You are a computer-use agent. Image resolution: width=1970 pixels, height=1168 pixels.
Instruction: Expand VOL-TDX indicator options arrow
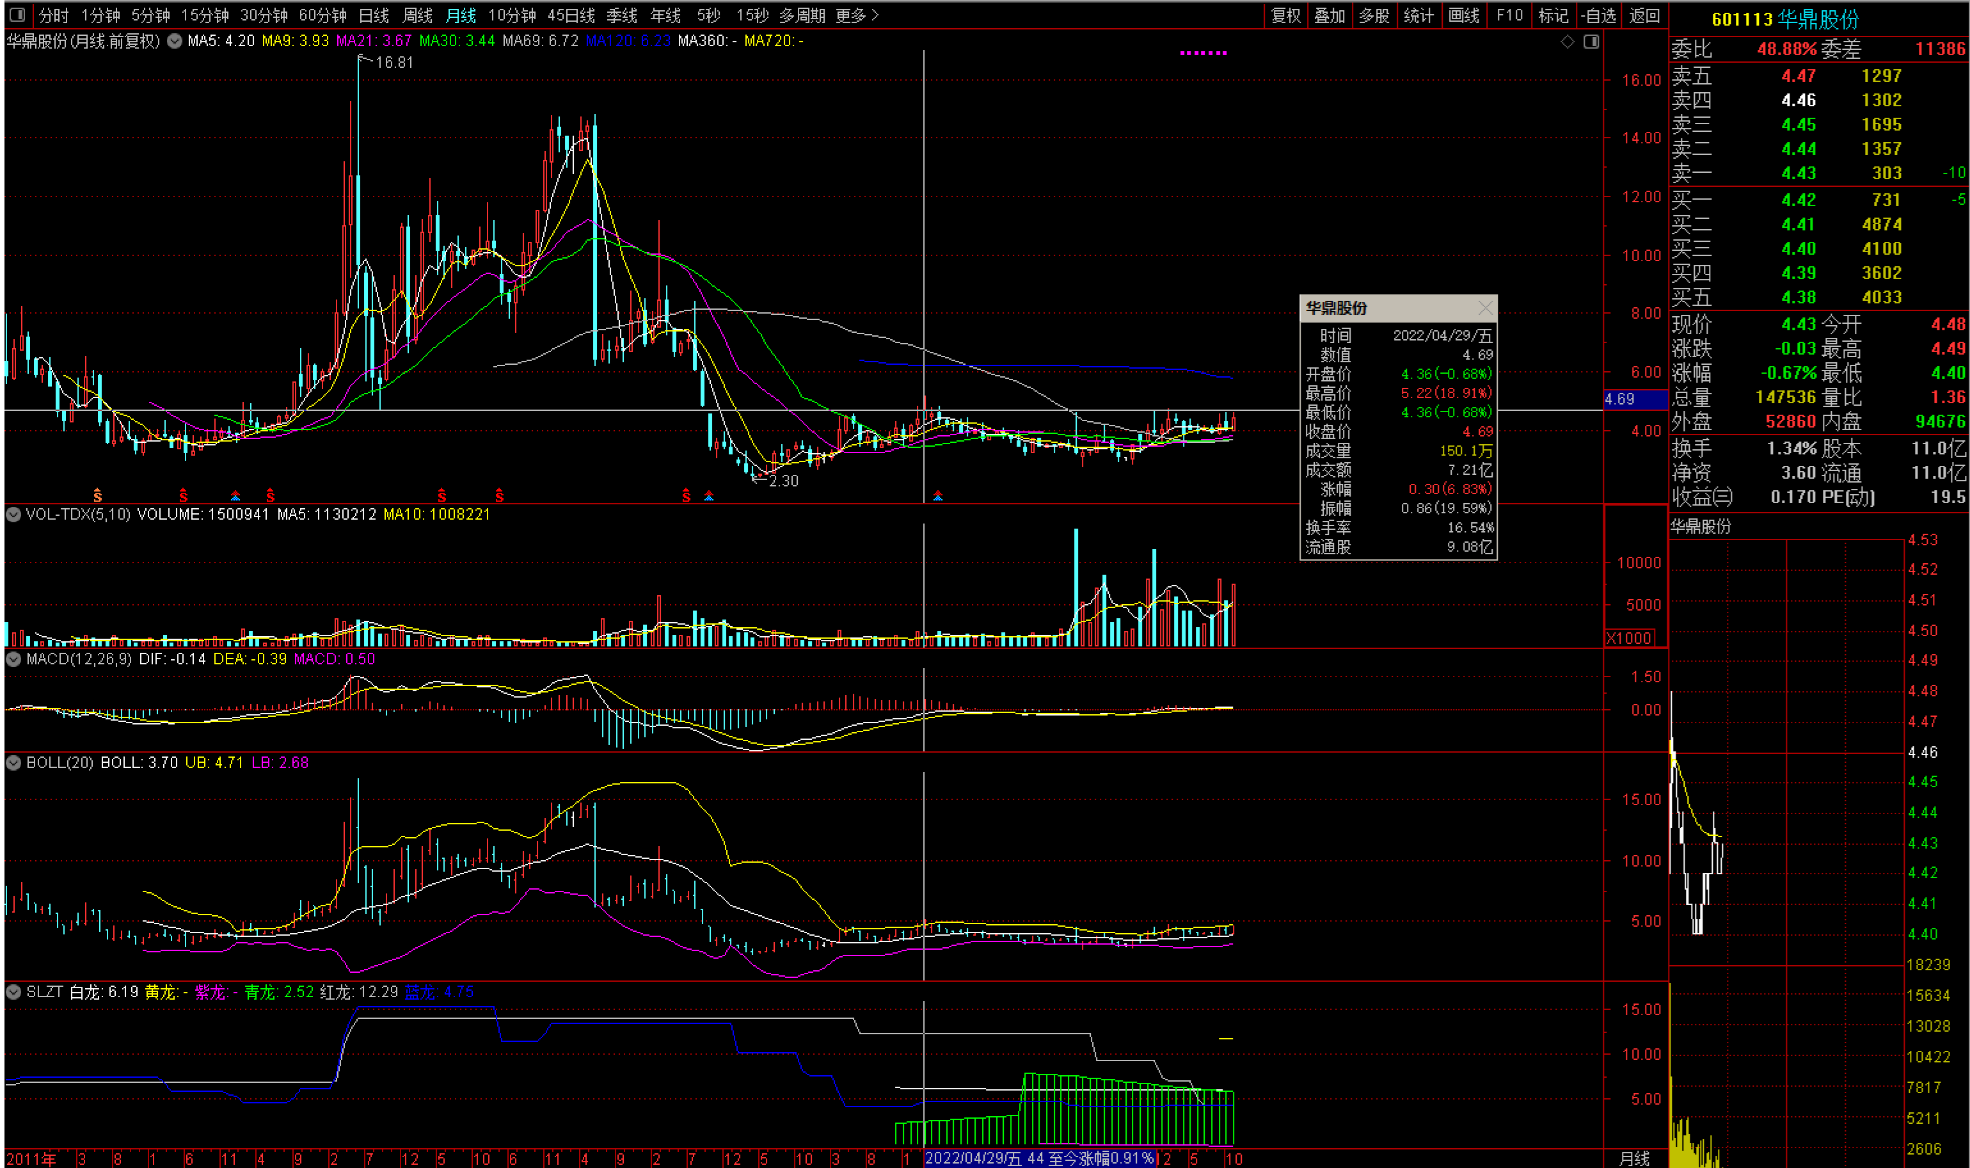(13, 514)
